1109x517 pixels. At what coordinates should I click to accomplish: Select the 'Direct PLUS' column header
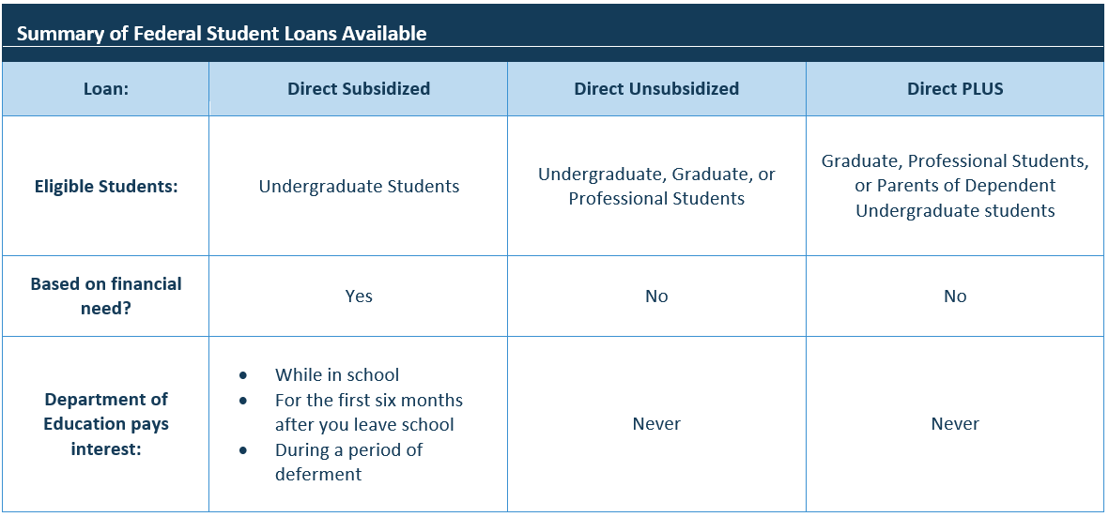(955, 89)
